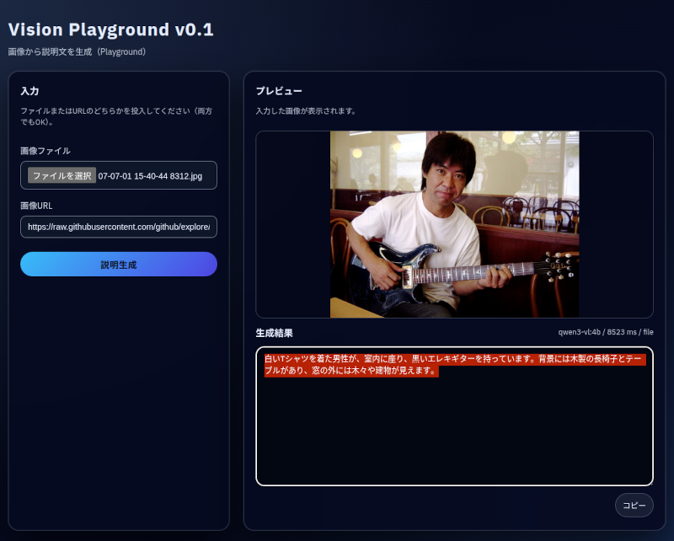Click the selected file name 07-07-01 15-40-44 8312.jpg
674x541 pixels.
coord(150,176)
